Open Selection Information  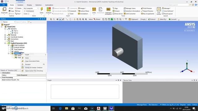click(132, 11)
